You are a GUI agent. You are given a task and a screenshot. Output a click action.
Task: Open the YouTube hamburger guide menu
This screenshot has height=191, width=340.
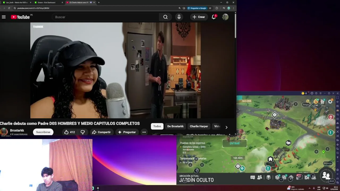tap(4, 17)
